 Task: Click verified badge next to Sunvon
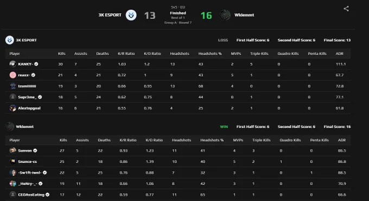tap(35, 150)
